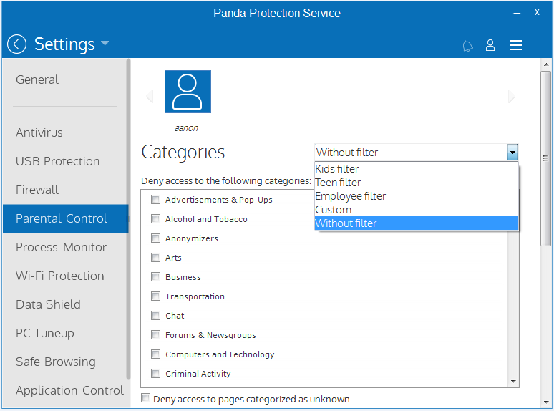
Task: Choose Employee filter from the list
Action: coord(416,196)
